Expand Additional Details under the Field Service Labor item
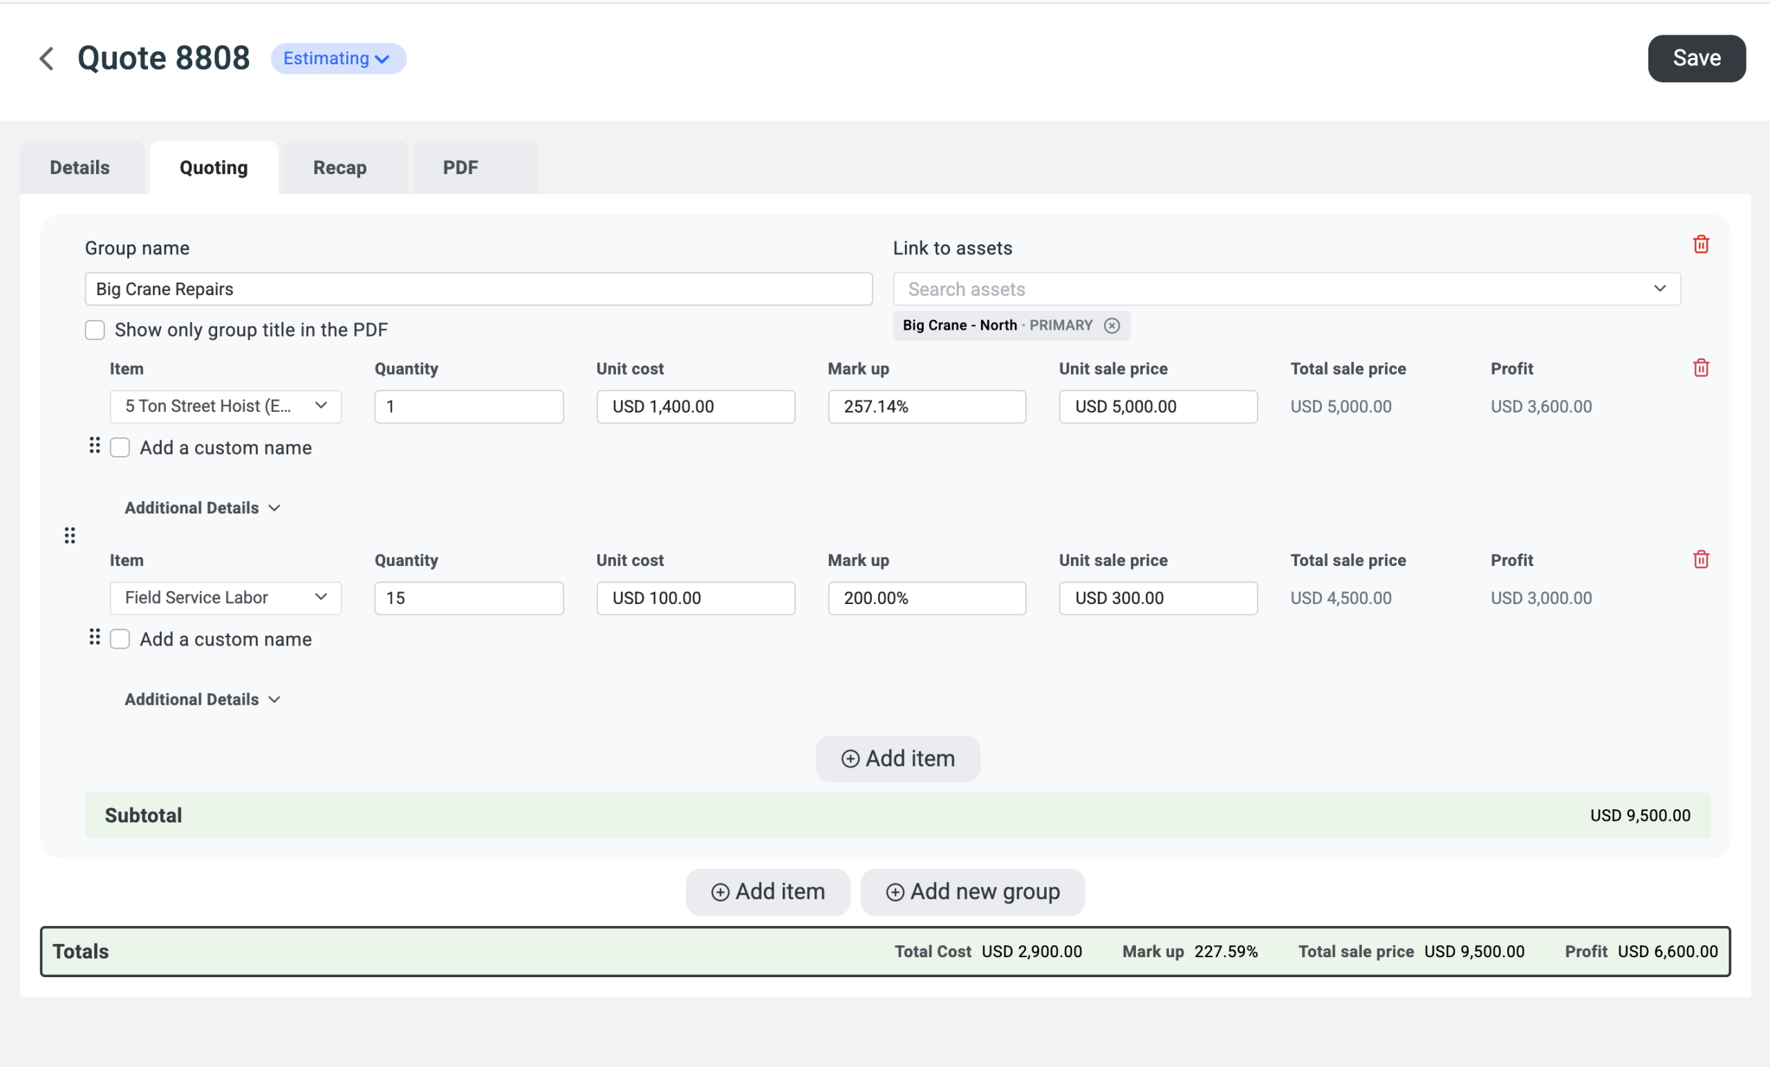The width and height of the screenshot is (1770, 1067). [x=203, y=699]
